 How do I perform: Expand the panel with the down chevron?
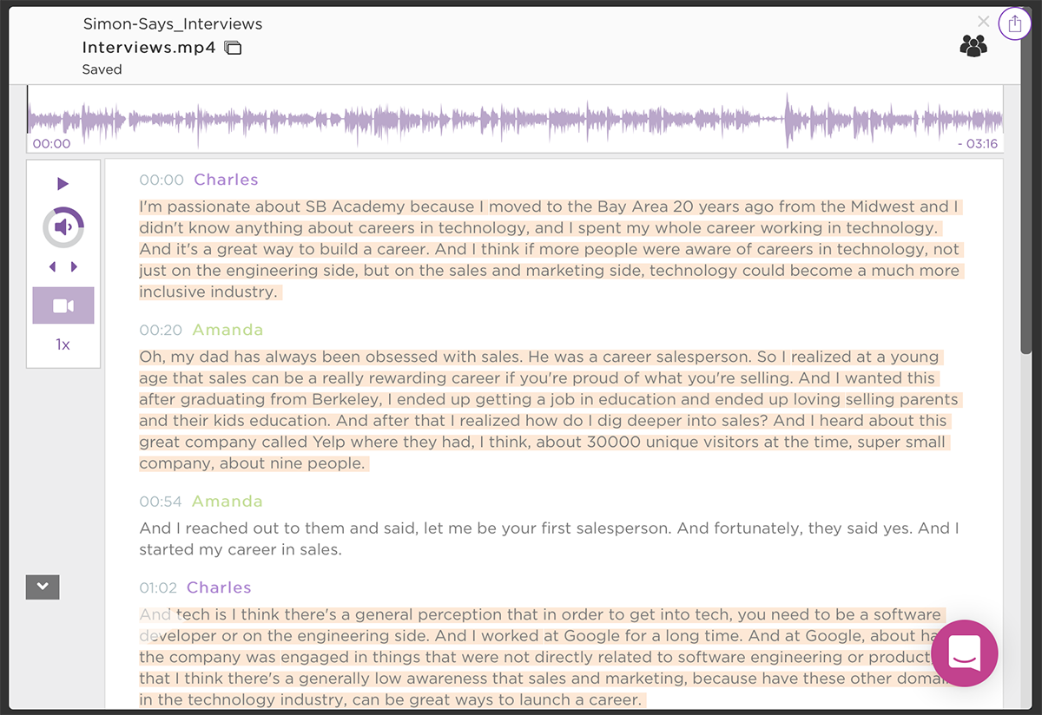click(x=42, y=587)
